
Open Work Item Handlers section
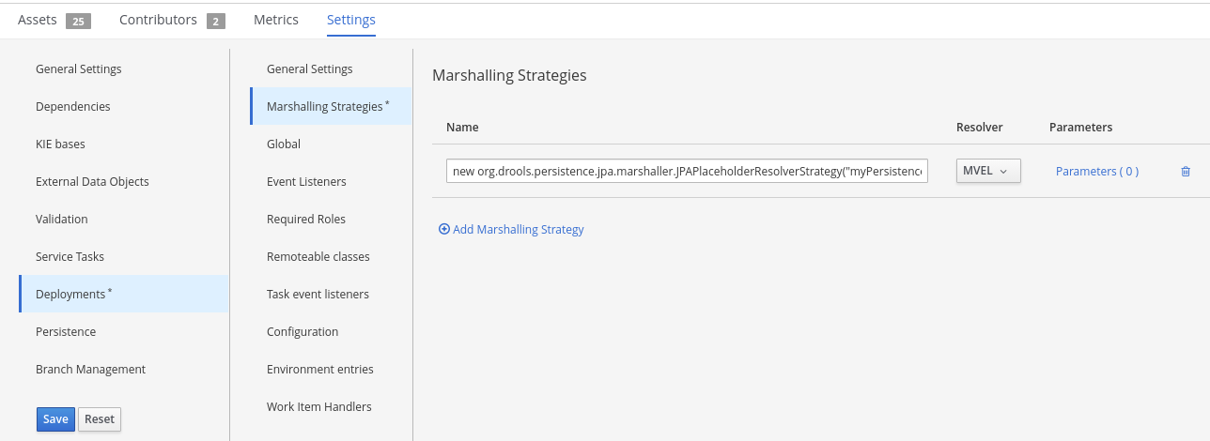pyautogui.click(x=319, y=407)
